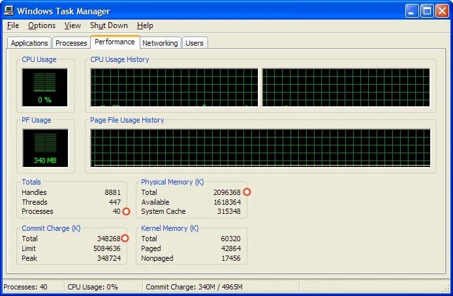Close the Task Manager window
The width and height of the screenshot is (453, 296).
[443, 11]
